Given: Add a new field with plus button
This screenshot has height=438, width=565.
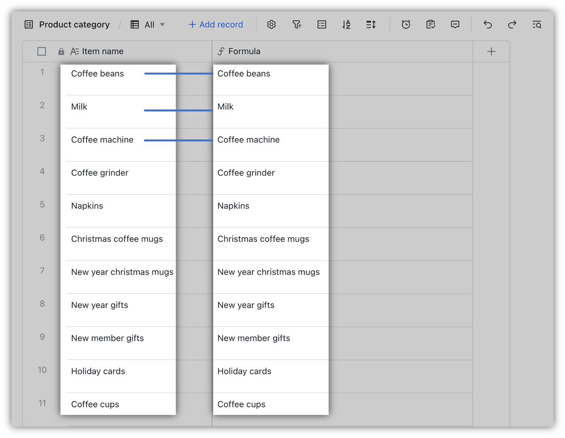Looking at the screenshot, I should click(x=491, y=52).
